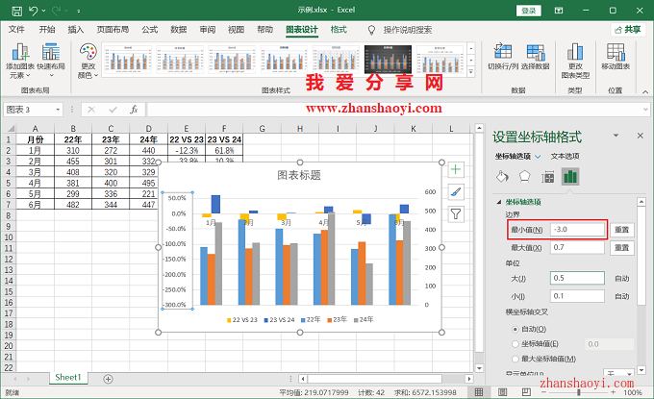Select Effects pentagon icon in pane
The height and width of the screenshot is (399, 654).
pos(525,177)
